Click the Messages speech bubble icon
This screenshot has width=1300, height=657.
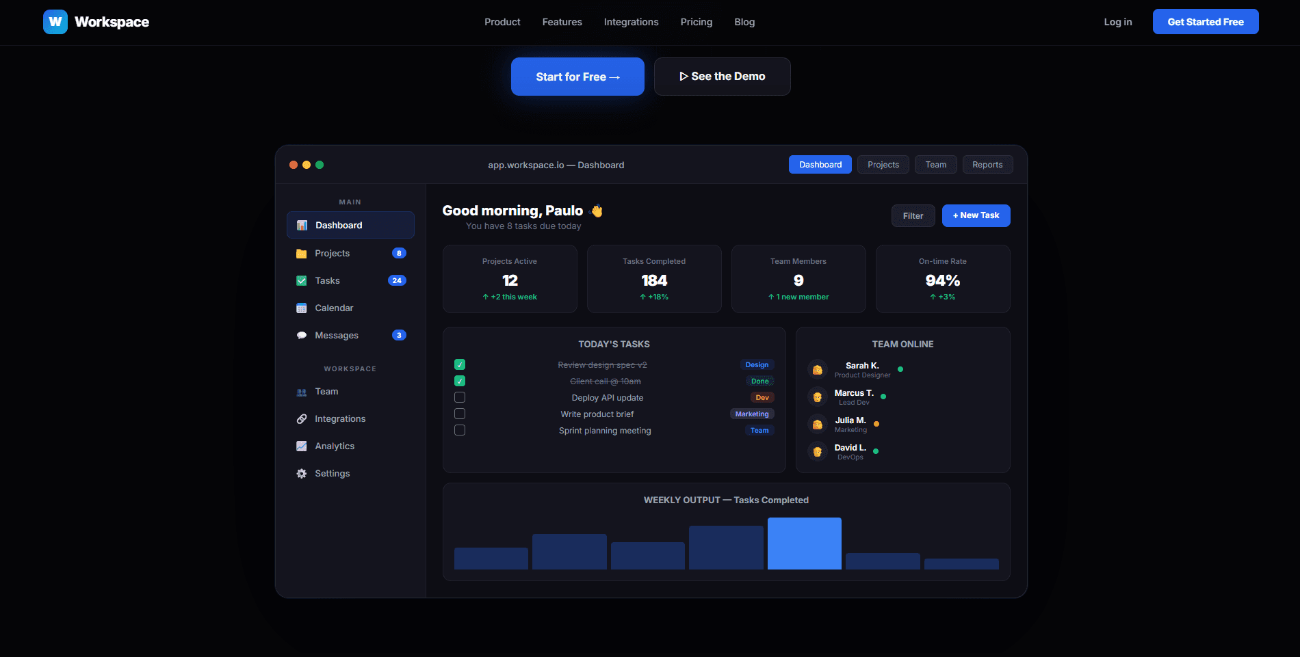301,336
